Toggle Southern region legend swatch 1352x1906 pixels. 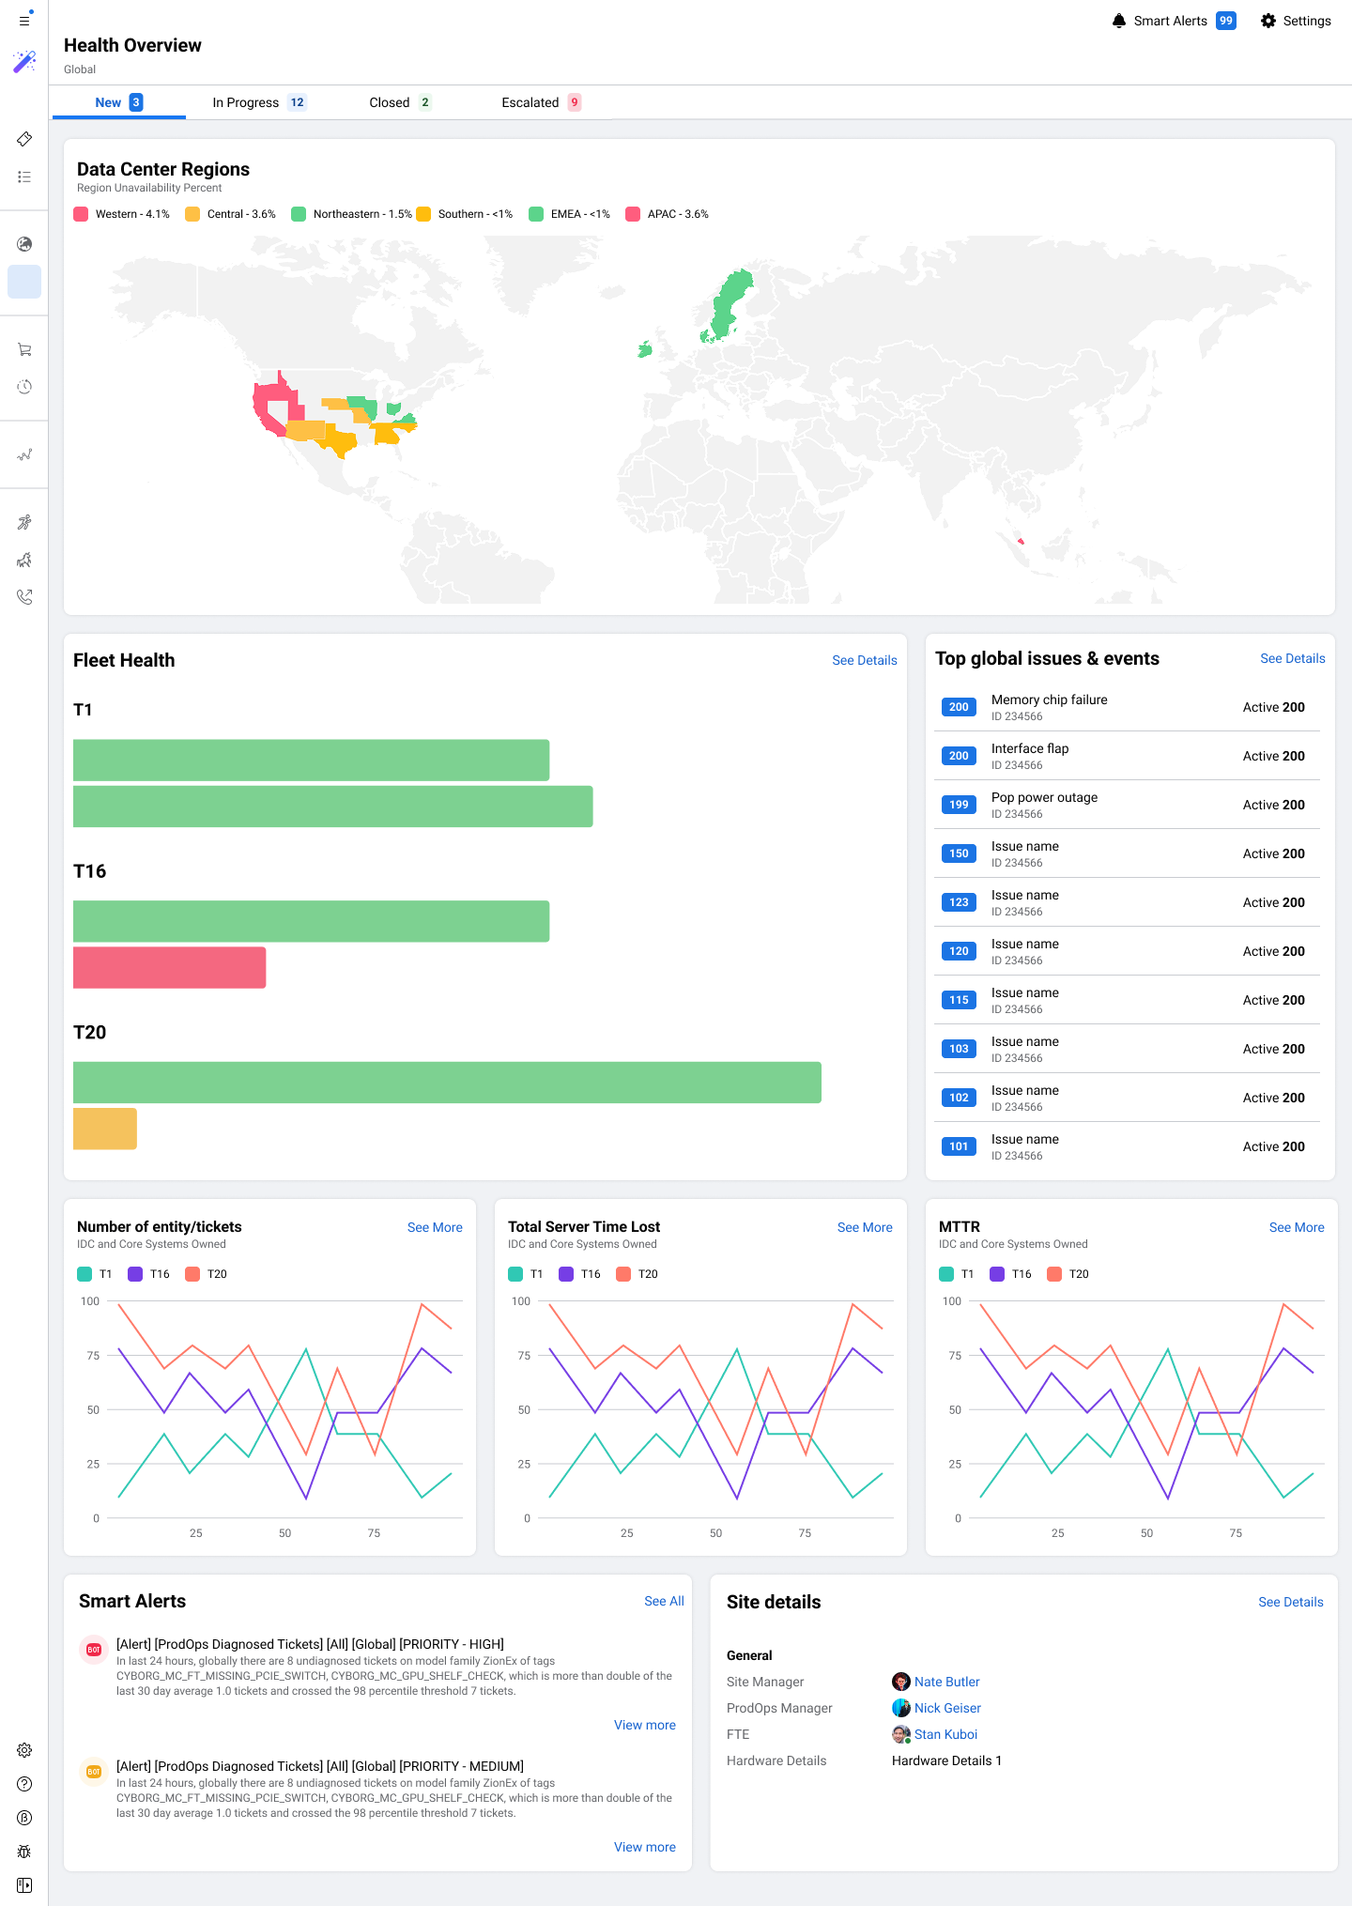coord(423,214)
